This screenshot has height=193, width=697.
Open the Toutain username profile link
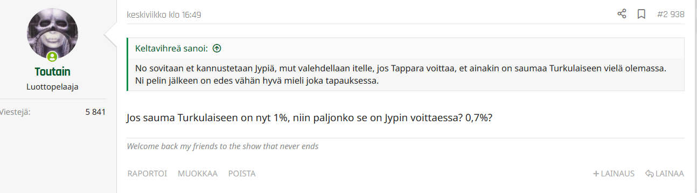click(52, 72)
